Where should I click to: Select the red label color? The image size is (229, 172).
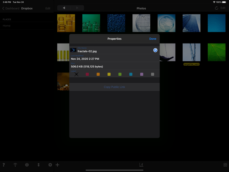(87, 74)
